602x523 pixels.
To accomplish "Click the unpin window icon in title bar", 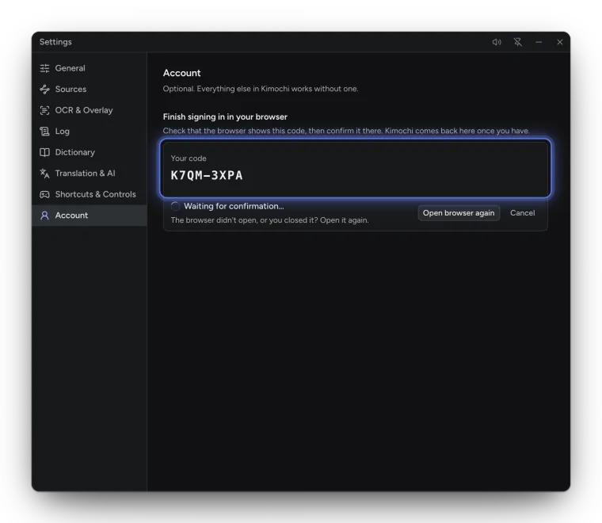I will [518, 42].
